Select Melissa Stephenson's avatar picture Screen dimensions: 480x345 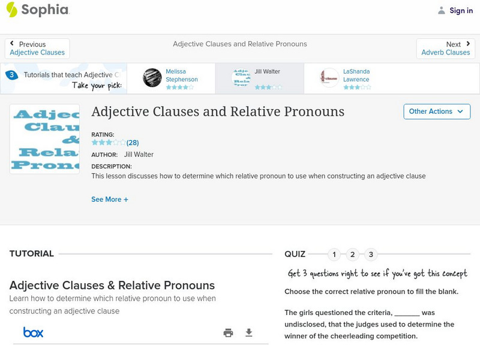(x=152, y=78)
